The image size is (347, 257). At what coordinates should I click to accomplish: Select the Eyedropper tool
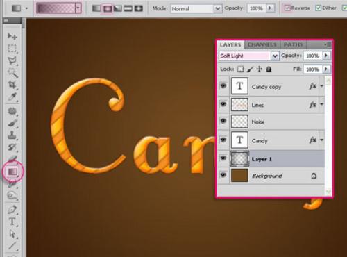coord(12,97)
